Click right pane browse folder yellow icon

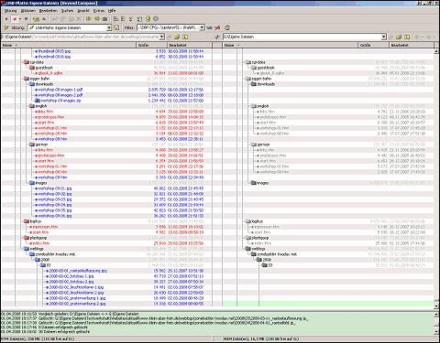point(399,37)
